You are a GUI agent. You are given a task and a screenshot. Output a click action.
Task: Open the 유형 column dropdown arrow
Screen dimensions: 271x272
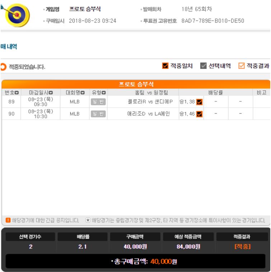[x=103, y=93]
